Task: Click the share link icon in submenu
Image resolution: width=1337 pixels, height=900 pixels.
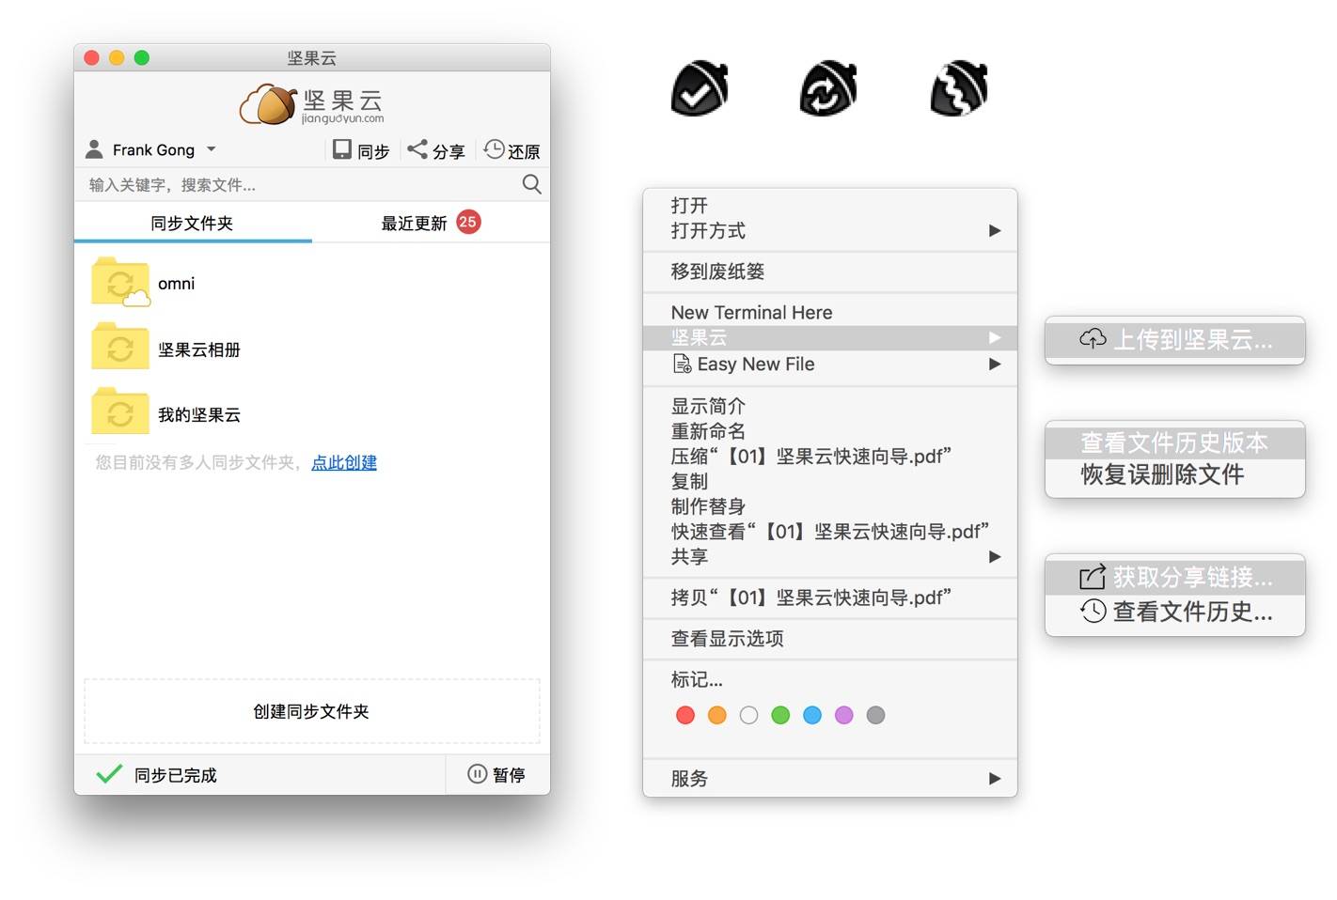Action: click(x=1093, y=576)
